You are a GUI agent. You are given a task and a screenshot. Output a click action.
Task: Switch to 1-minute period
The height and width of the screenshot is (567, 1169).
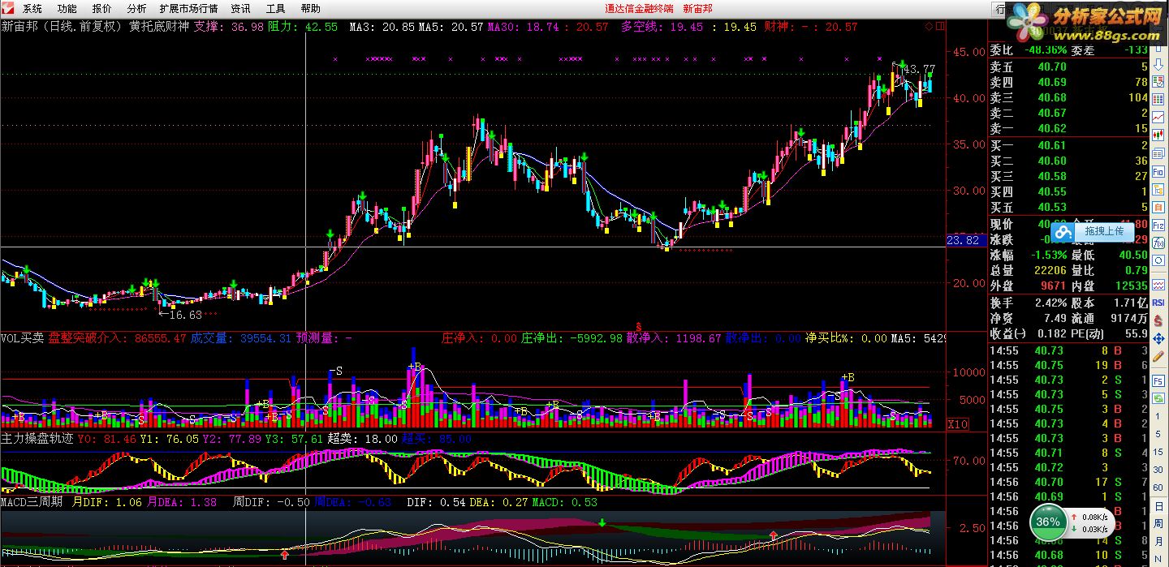click(x=1158, y=416)
